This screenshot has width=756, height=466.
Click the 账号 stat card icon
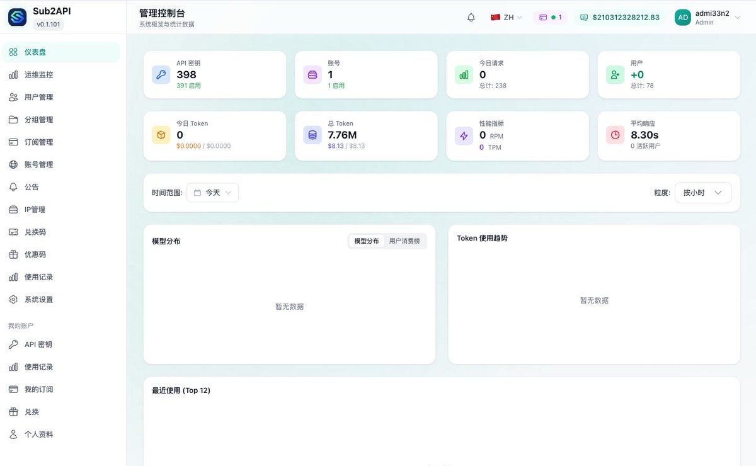(x=312, y=74)
